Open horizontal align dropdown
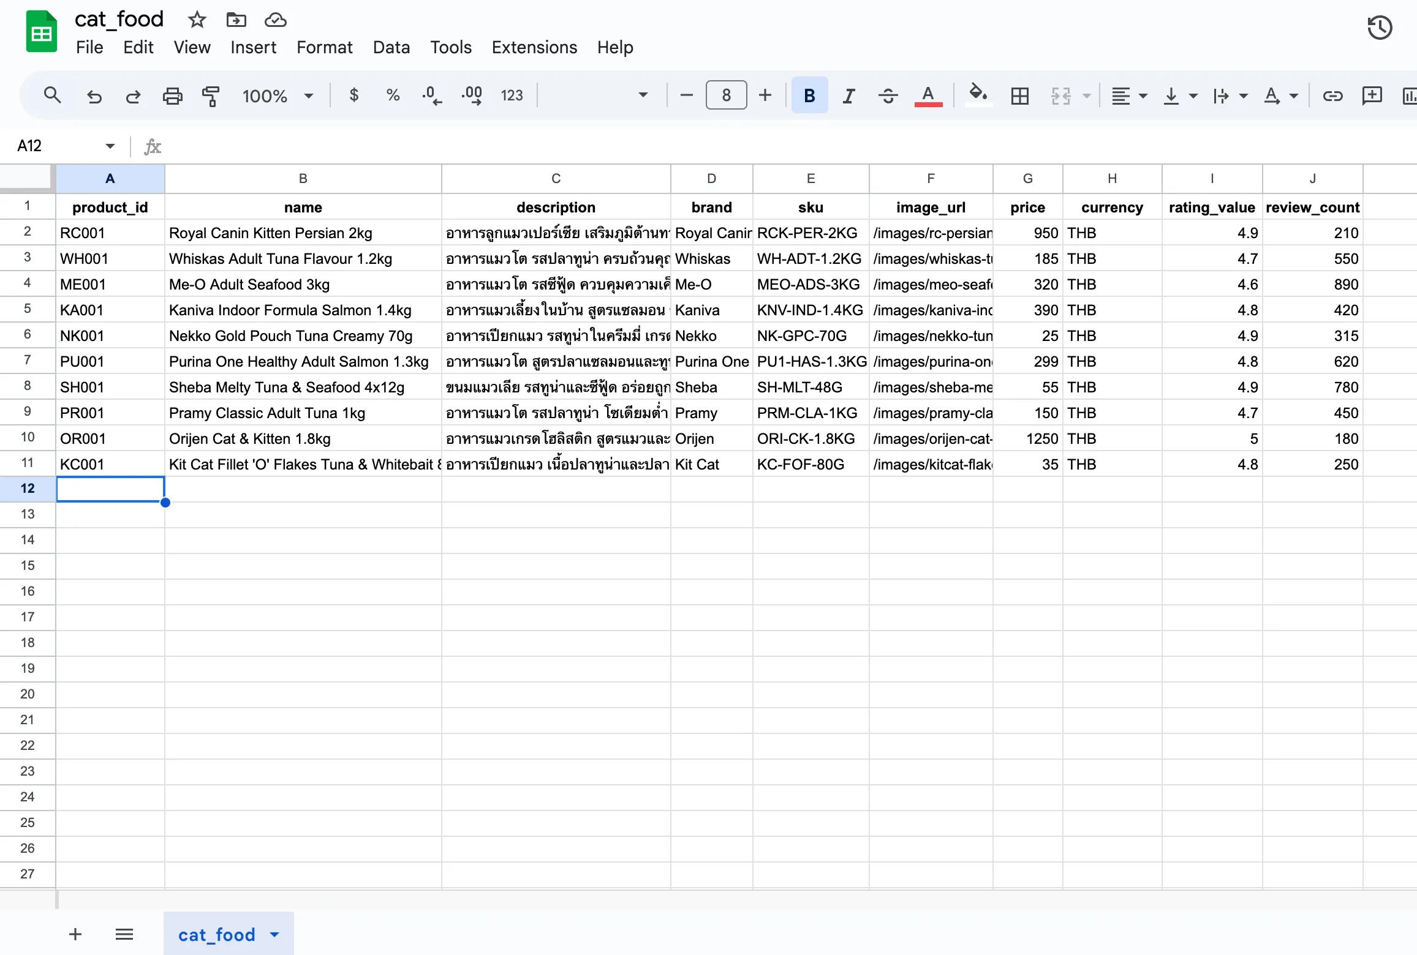 tap(1129, 96)
